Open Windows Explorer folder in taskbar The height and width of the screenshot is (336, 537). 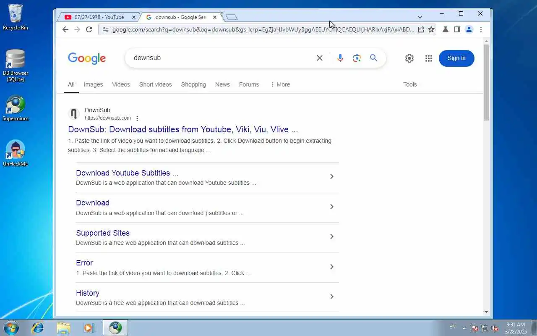coord(63,328)
